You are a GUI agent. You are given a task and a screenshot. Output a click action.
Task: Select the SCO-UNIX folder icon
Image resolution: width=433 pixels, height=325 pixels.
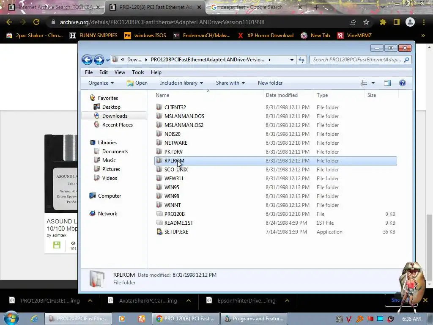[x=159, y=169]
